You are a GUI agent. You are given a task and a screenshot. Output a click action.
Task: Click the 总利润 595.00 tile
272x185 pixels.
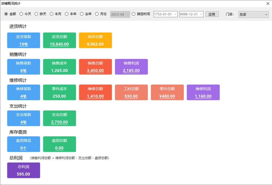click(x=24, y=170)
